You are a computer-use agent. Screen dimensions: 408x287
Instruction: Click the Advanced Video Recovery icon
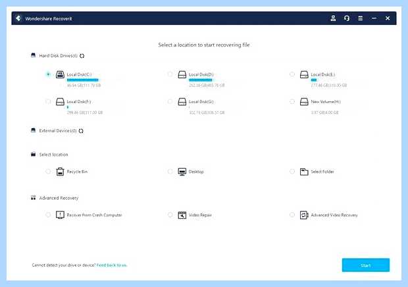[304, 215]
